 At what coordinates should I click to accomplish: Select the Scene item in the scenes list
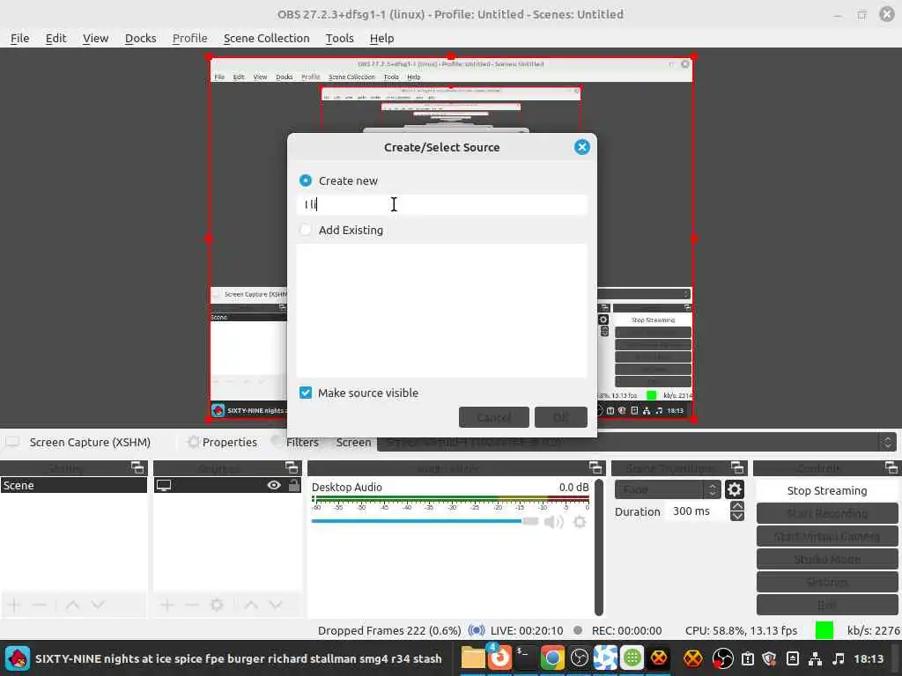pyautogui.click(x=74, y=485)
